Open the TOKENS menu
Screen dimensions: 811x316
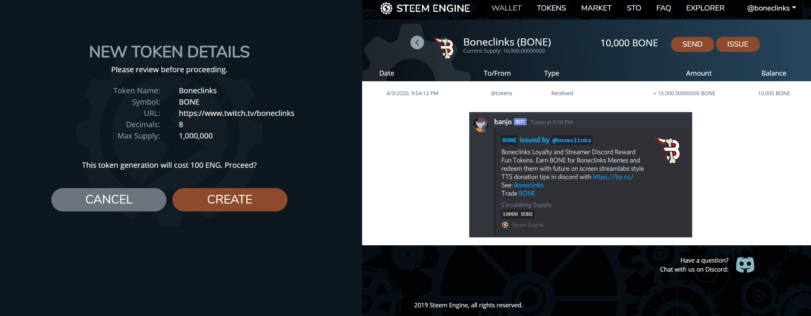(x=551, y=8)
